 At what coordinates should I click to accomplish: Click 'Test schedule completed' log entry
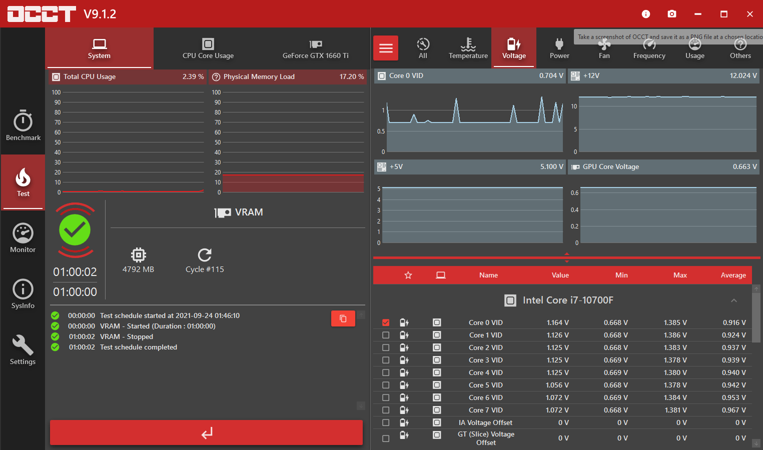[139, 347]
